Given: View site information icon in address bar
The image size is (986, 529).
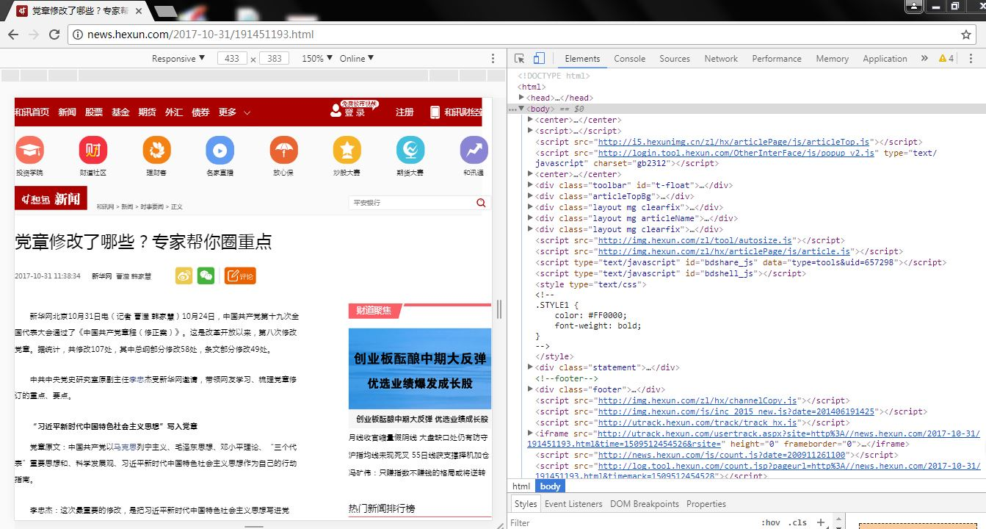Looking at the screenshot, I should tap(77, 35).
